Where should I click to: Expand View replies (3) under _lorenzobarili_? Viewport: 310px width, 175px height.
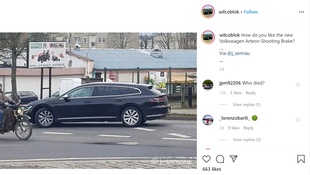coord(247,139)
